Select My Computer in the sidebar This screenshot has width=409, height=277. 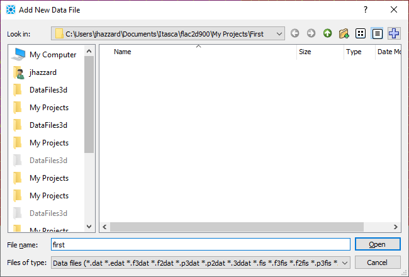click(x=53, y=55)
